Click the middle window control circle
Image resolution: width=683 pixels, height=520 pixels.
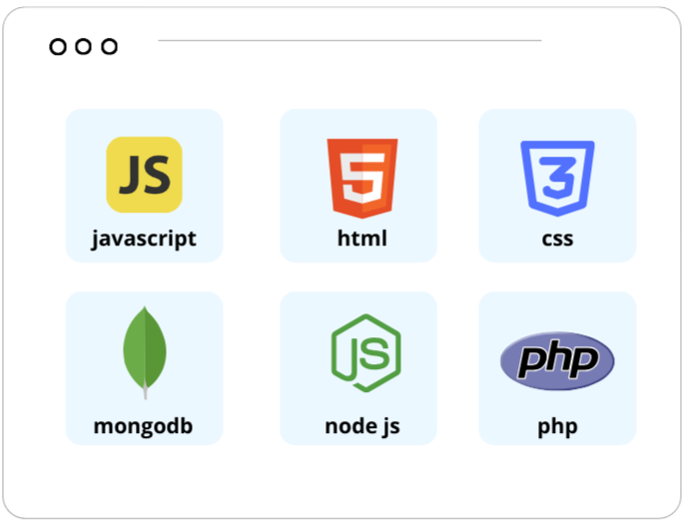(x=83, y=47)
